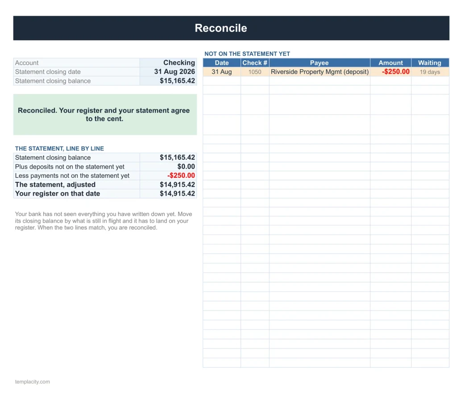The width and height of the screenshot is (457, 394).
Task: Select Riverside Property Mgmt (deposit) payee cell
Action: (320, 72)
